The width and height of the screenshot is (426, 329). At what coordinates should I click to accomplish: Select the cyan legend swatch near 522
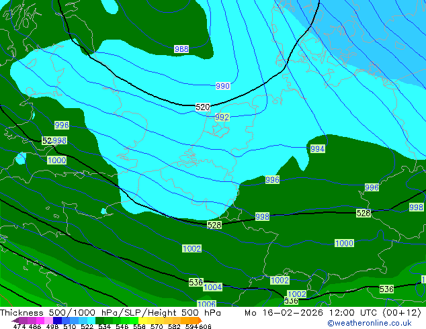point(91,320)
